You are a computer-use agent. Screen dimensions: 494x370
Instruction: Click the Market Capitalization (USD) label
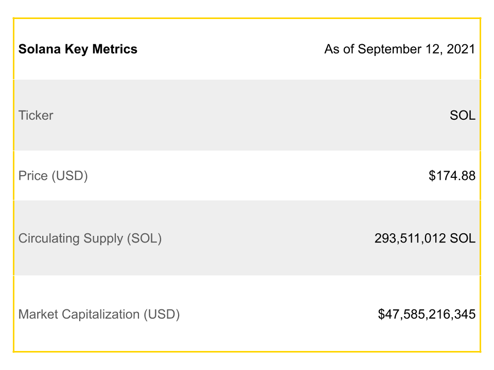click(x=99, y=314)
